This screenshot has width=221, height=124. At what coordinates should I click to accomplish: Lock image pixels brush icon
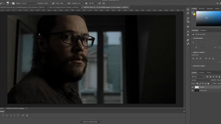tap(200, 83)
